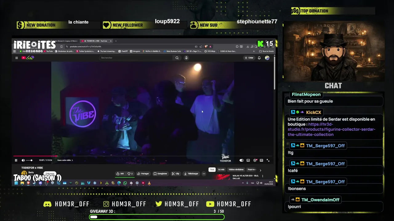
Task: Toggle theater mode in the player
Action: click(261, 160)
